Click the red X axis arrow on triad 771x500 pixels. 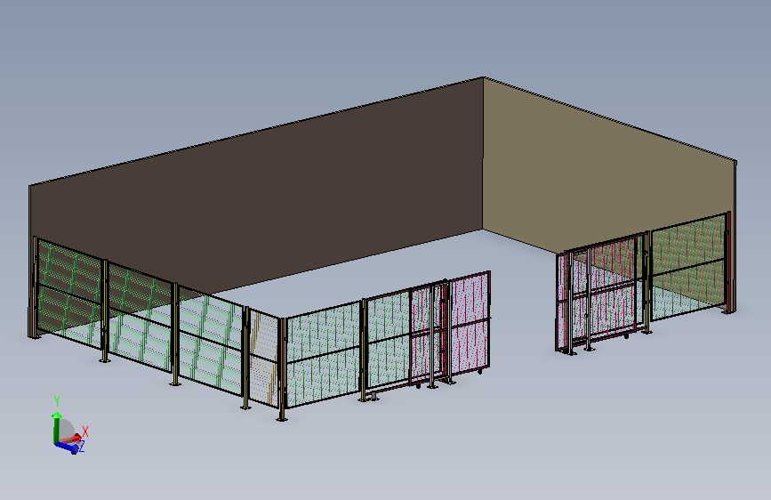72,439
